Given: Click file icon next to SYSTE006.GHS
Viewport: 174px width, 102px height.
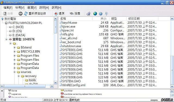Looking at the screenshot, I should pos(60,69).
